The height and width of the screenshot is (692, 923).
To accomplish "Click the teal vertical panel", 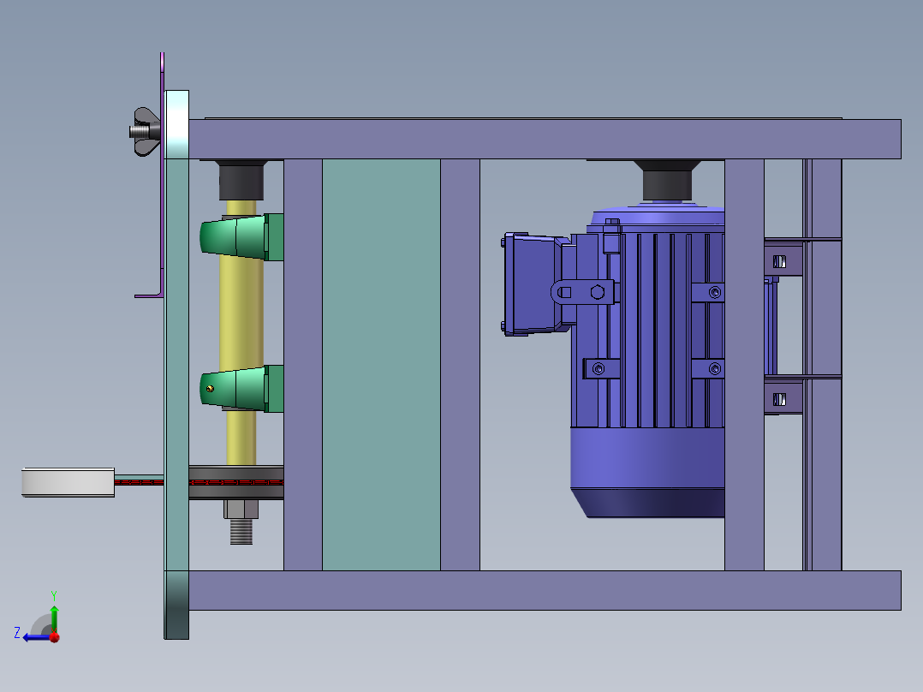I will click(x=381, y=364).
